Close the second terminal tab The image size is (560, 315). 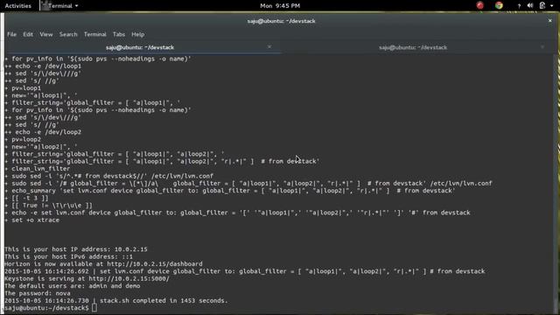tap(542, 46)
